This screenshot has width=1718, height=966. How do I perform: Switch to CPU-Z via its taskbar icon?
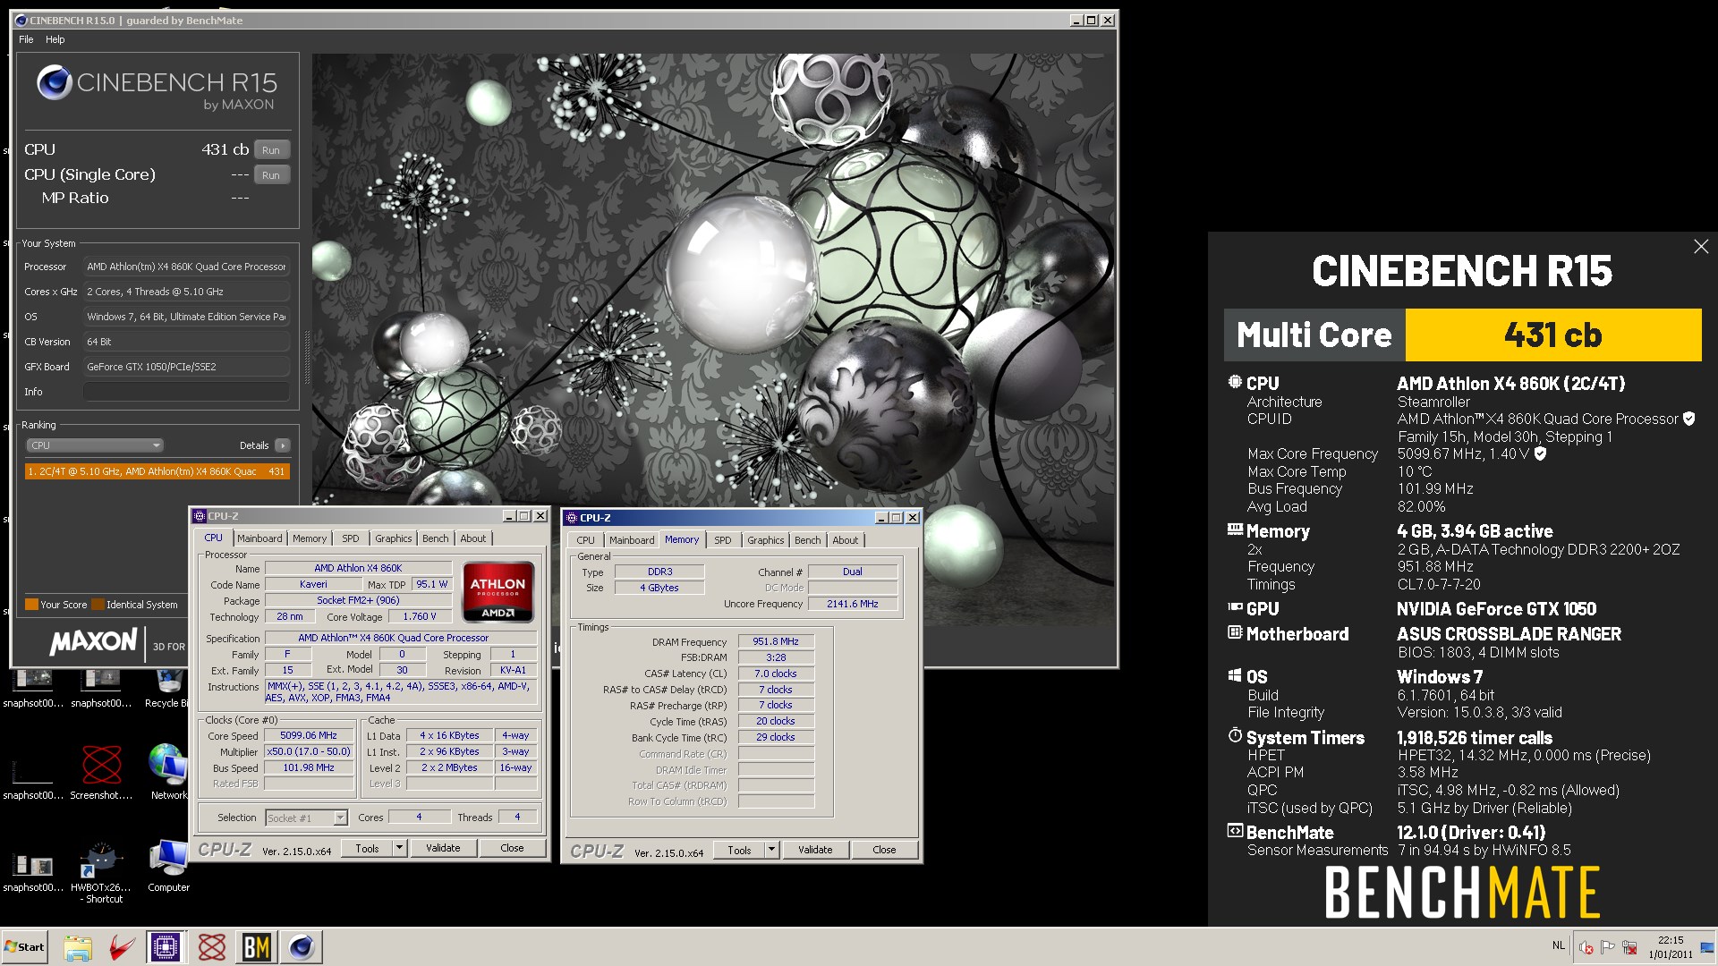pyautogui.click(x=166, y=947)
